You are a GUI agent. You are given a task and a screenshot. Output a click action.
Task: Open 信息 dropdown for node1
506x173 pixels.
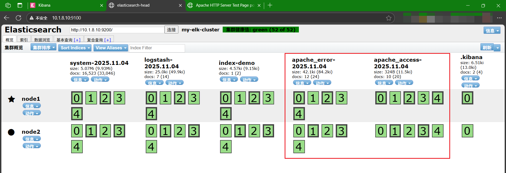point(32,106)
